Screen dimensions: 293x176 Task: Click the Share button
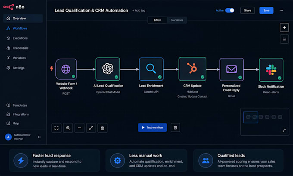247,10
